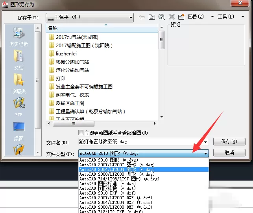This screenshot has height=213, width=253.
Task: Select AutoCAD 2007/LT2007 DXF option
Action: [144, 198]
